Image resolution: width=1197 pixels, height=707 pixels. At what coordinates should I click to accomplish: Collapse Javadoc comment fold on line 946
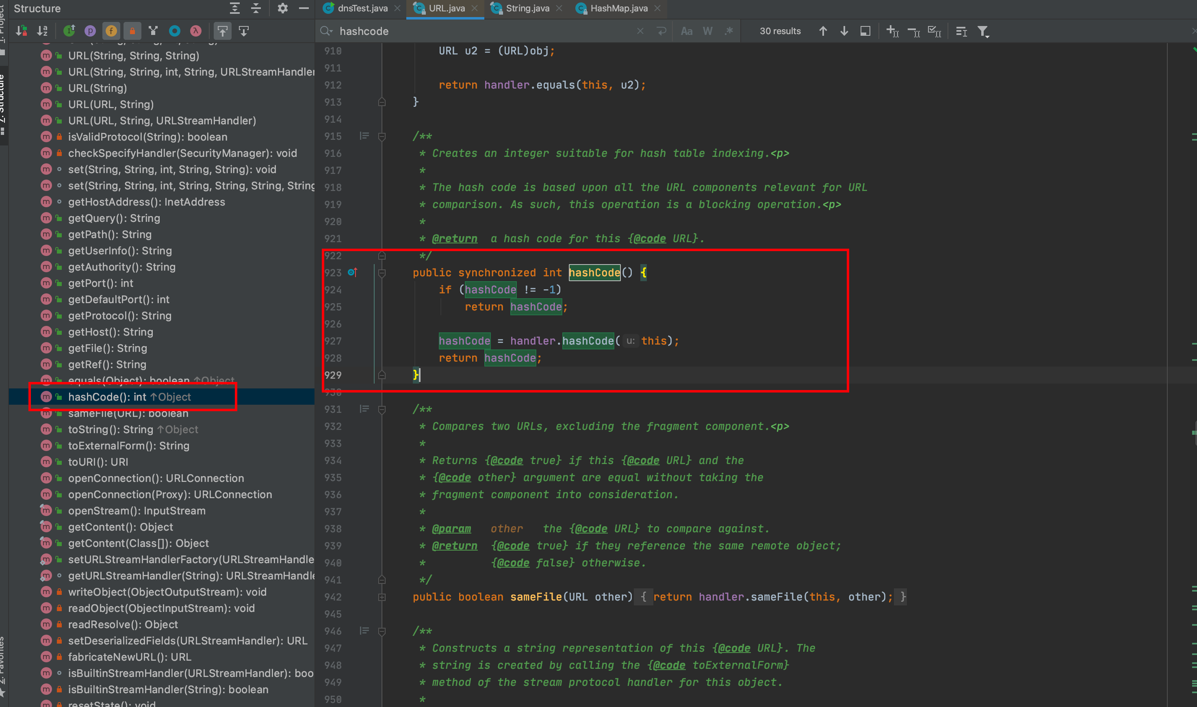(382, 631)
